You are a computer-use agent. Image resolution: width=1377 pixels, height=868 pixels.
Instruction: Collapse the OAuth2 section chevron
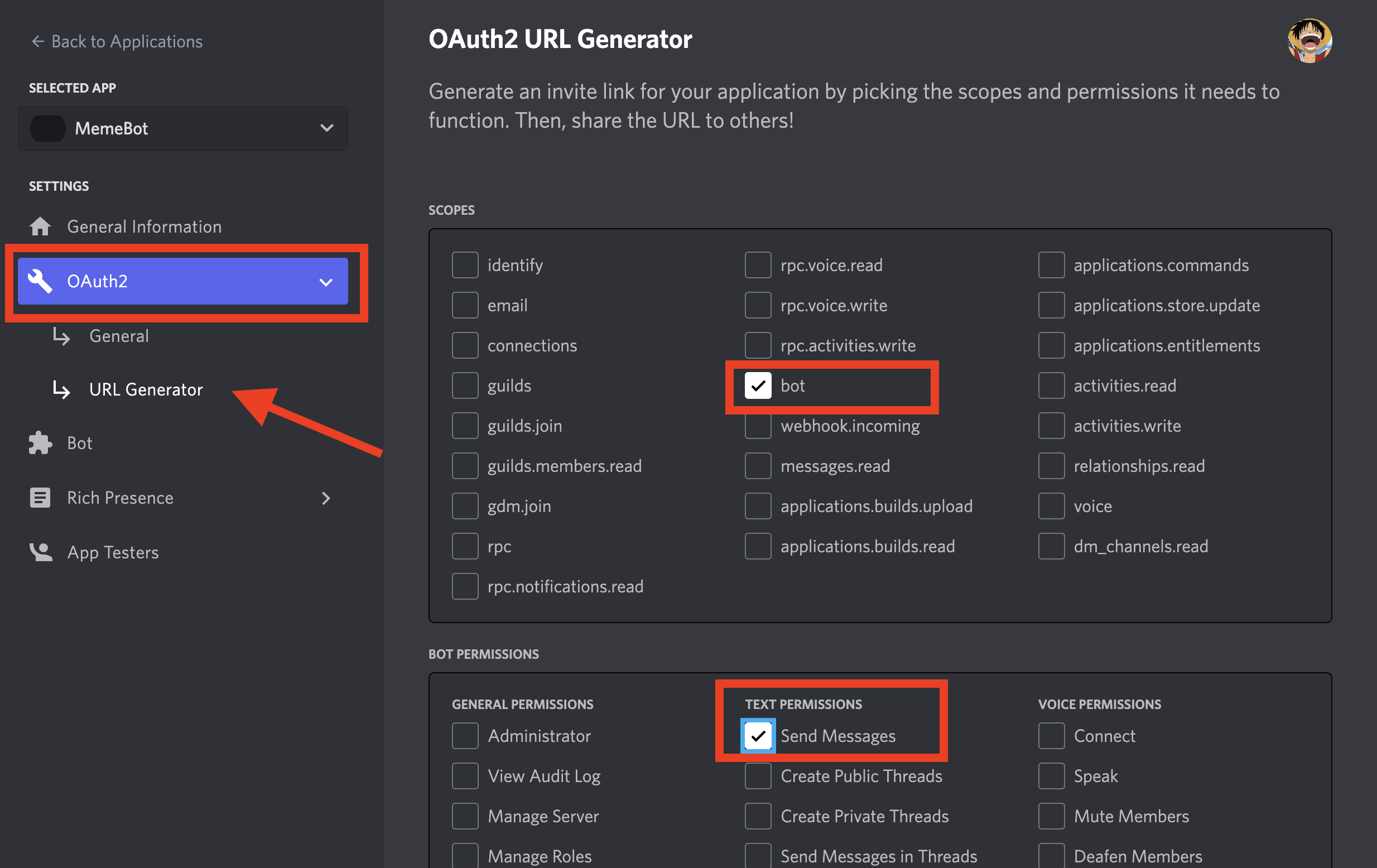pyautogui.click(x=326, y=282)
